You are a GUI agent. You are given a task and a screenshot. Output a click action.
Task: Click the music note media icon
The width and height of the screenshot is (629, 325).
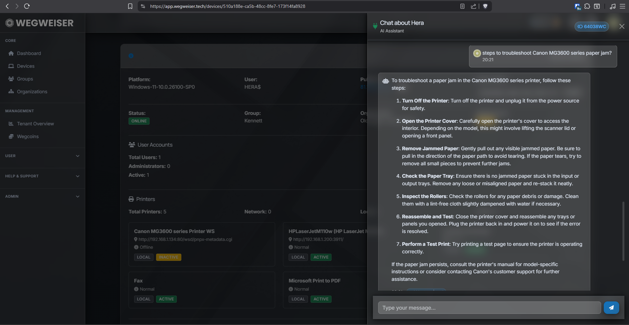pos(613,6)
